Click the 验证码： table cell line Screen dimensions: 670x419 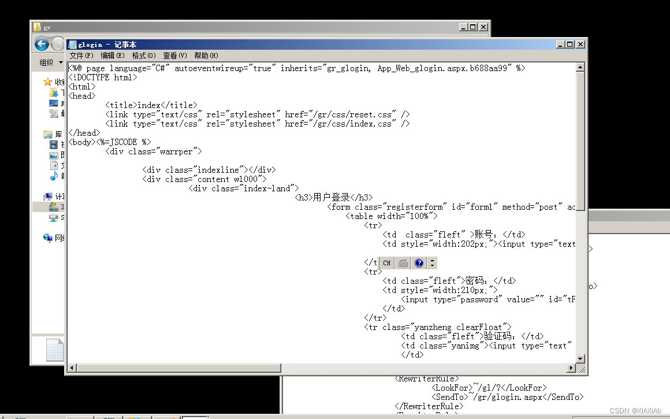tap(472, 336)
